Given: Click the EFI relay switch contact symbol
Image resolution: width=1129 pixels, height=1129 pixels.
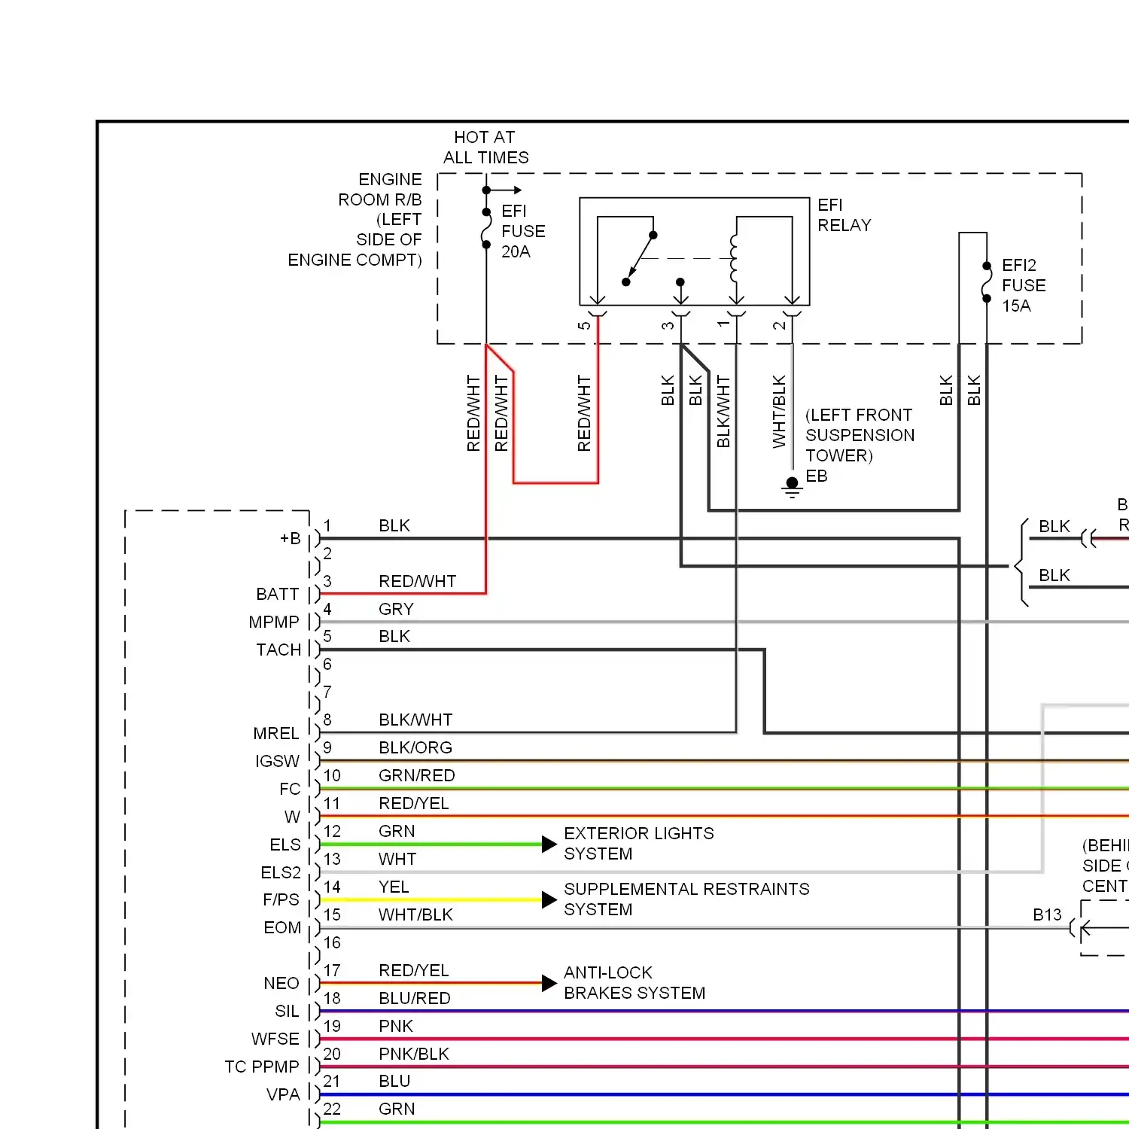Looking at the screenshot, I should [640, 259].
